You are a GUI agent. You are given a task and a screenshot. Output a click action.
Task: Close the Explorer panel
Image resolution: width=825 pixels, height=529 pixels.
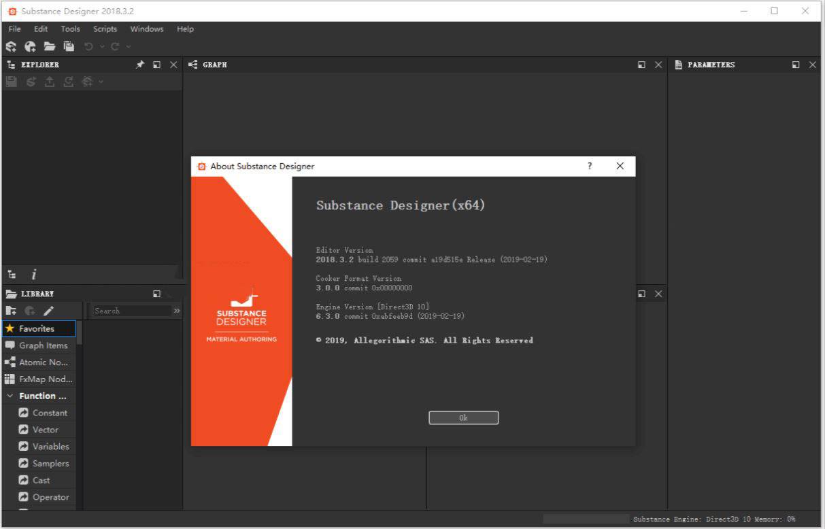pyautogui.click(x=173, y=65)
